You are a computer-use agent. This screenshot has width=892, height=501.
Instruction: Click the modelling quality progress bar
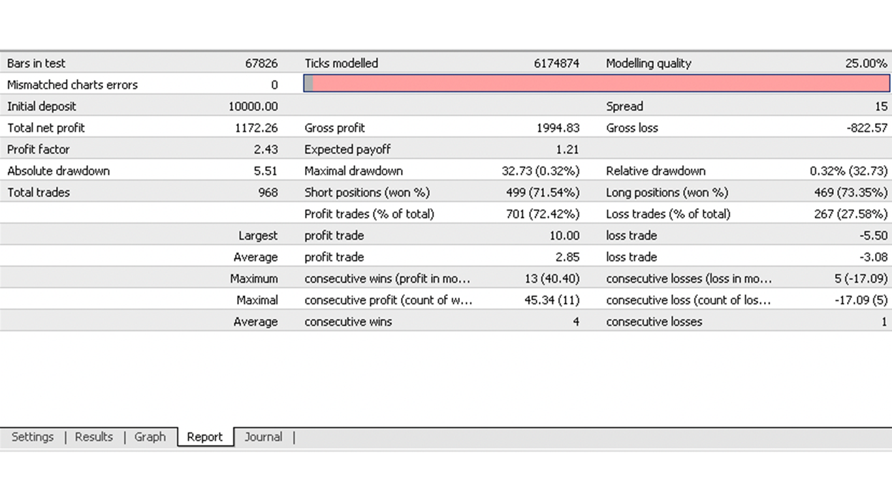pos(597,83)
